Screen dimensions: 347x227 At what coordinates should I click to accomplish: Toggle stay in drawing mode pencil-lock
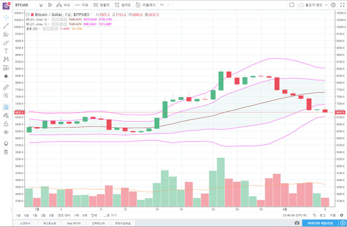(6, 115)
